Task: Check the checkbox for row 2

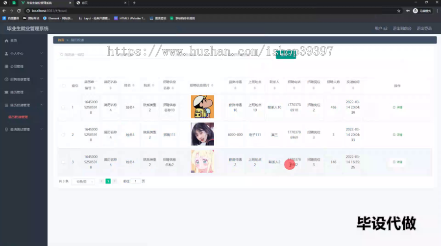Action: click(64, 135)
